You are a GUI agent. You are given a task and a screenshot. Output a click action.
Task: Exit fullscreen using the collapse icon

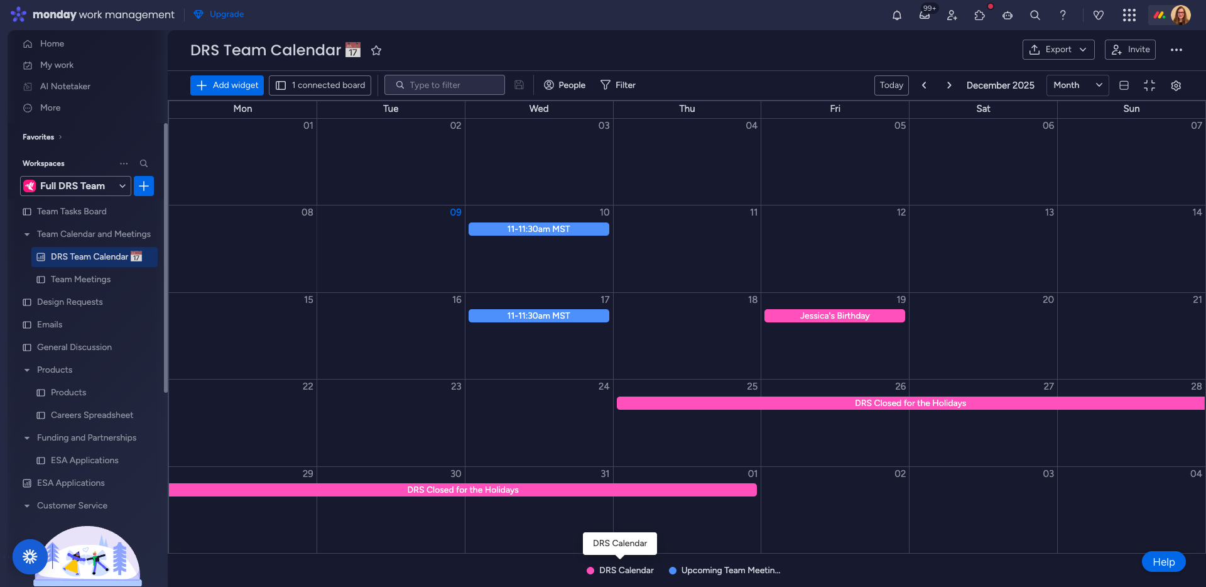(x=1150, y=85)
